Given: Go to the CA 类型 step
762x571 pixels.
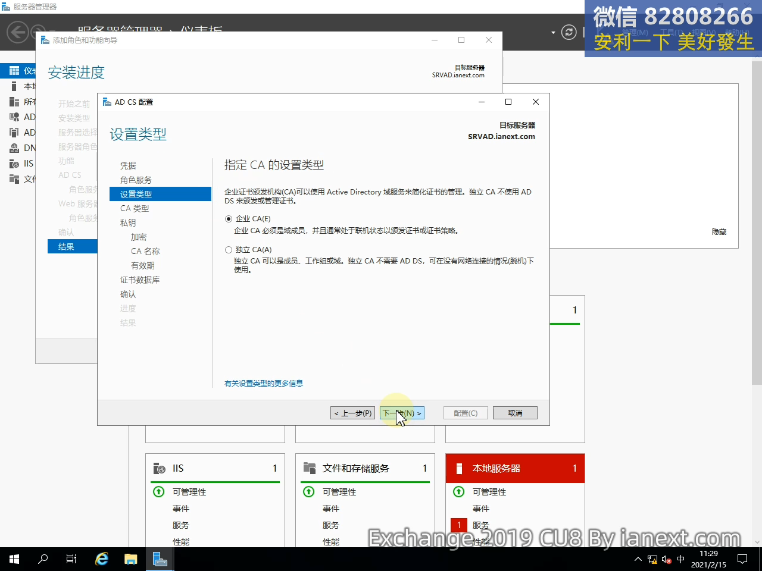Looking at the screenshot, I should pos(135,208).
